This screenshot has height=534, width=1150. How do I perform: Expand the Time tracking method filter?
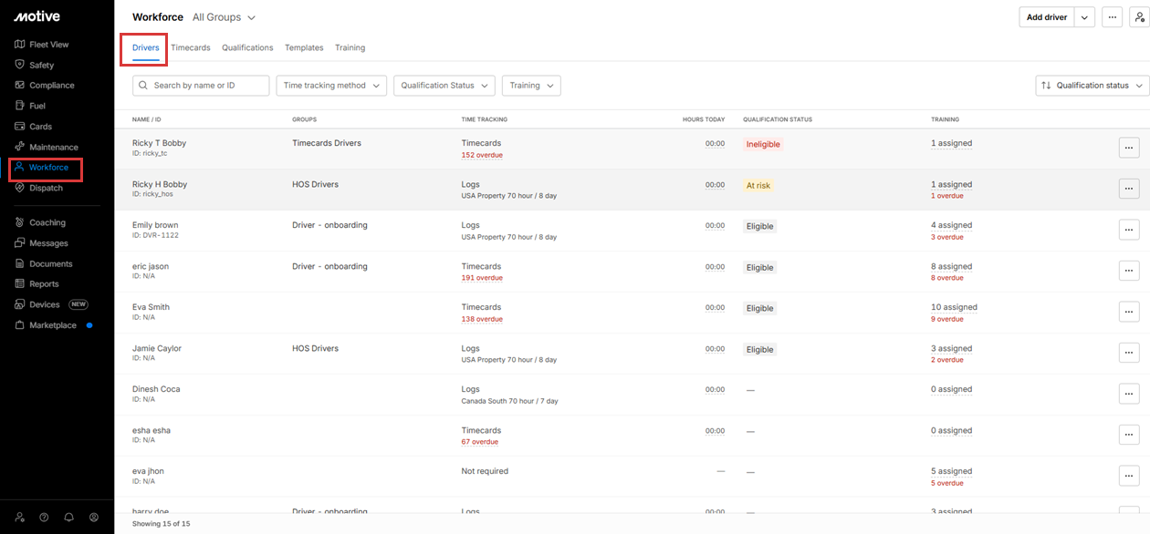click(330, 86)
